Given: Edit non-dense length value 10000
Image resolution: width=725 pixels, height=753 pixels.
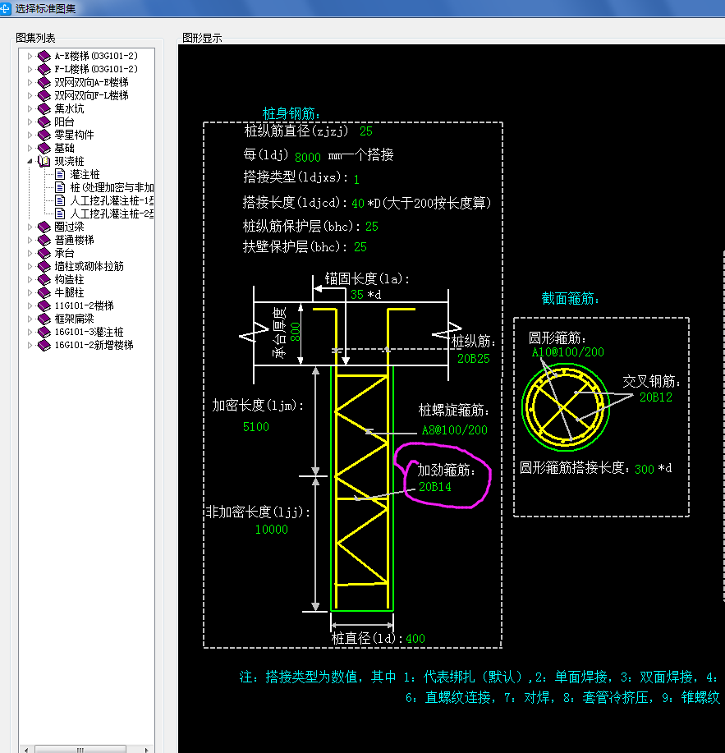Looking at the screenshot, I should (271, 529).
